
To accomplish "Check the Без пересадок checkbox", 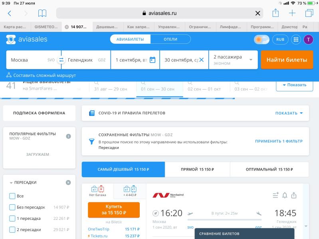I will tap(12, 207).
